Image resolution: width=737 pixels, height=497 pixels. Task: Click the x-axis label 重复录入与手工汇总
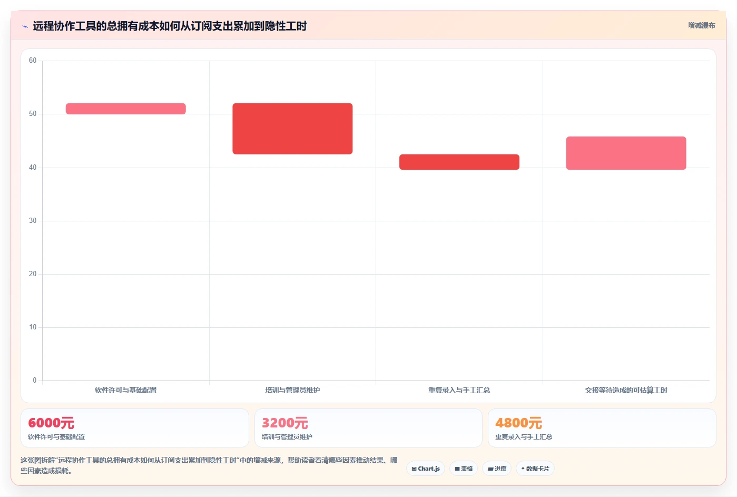[459, 390]
